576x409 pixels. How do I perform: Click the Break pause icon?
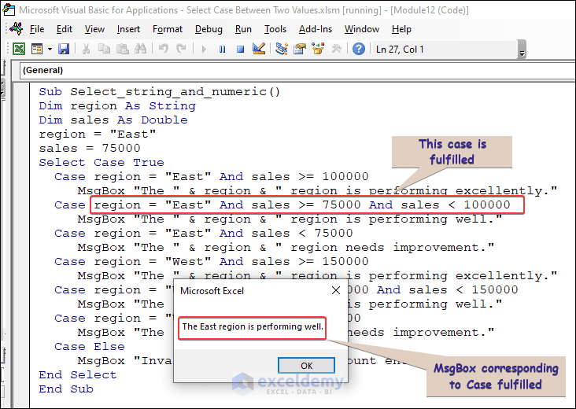[222, 49]
